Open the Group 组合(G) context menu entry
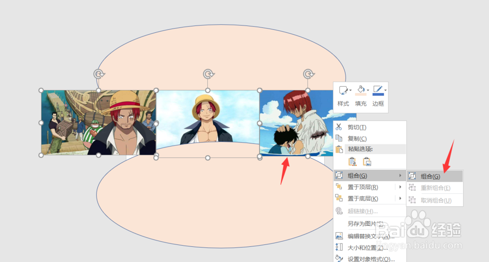The width and height of the screenshot is (489, 262). 370,175
